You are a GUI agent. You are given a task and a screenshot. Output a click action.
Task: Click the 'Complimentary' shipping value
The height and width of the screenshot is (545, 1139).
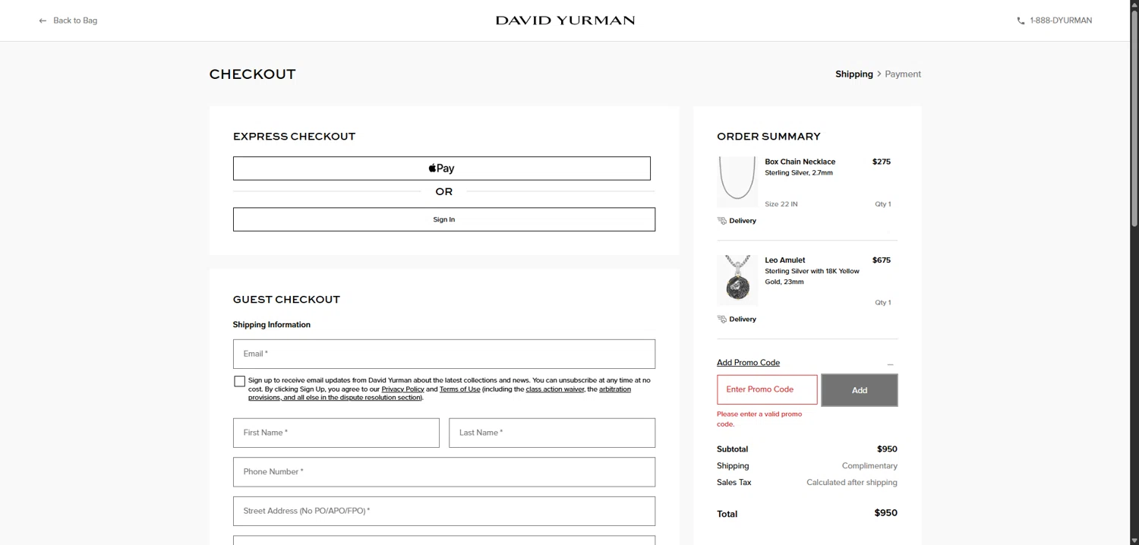click(869, 466)
